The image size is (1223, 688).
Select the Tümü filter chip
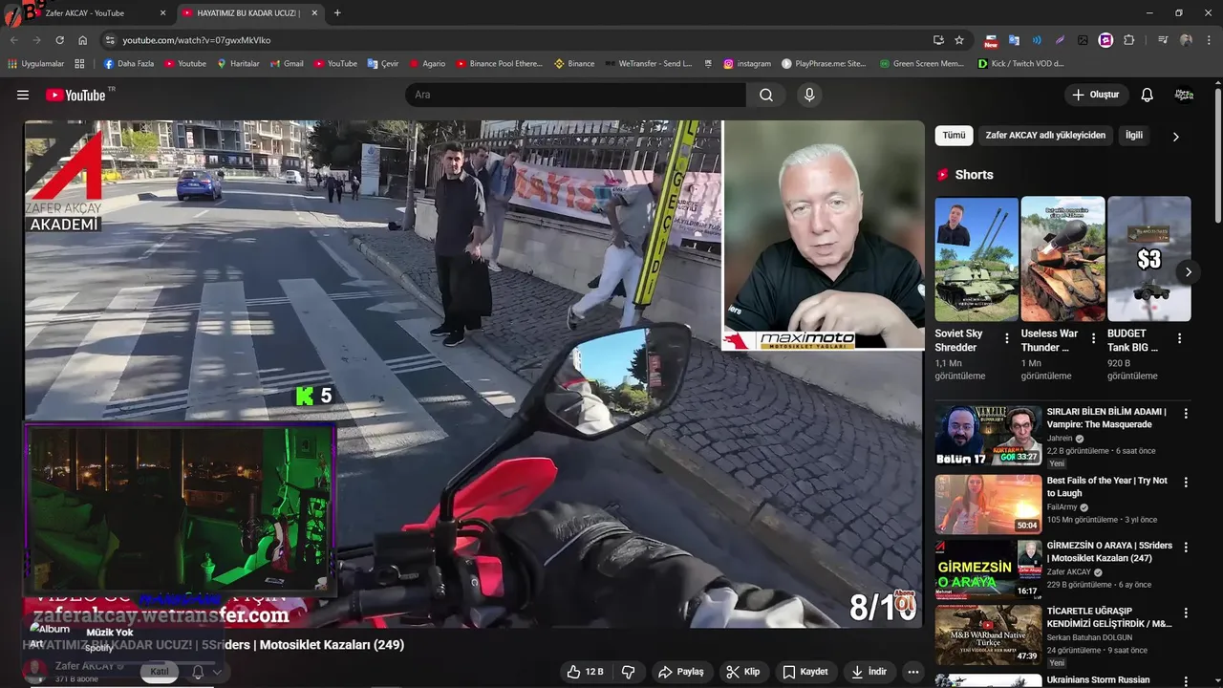[954, 136]
